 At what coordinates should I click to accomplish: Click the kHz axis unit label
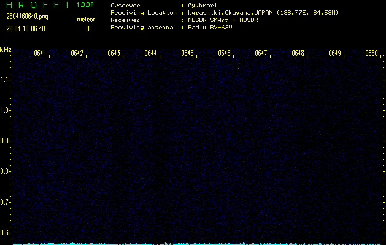[6, 50]
